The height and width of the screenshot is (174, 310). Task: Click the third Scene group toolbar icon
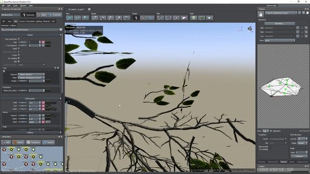pos(110,18)
